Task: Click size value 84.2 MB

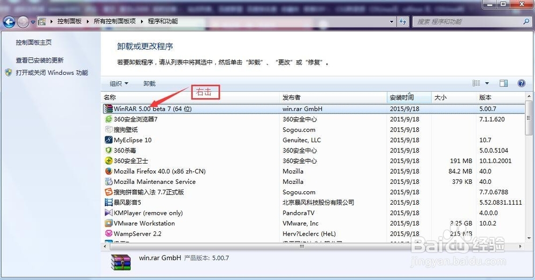Action: 460,171
